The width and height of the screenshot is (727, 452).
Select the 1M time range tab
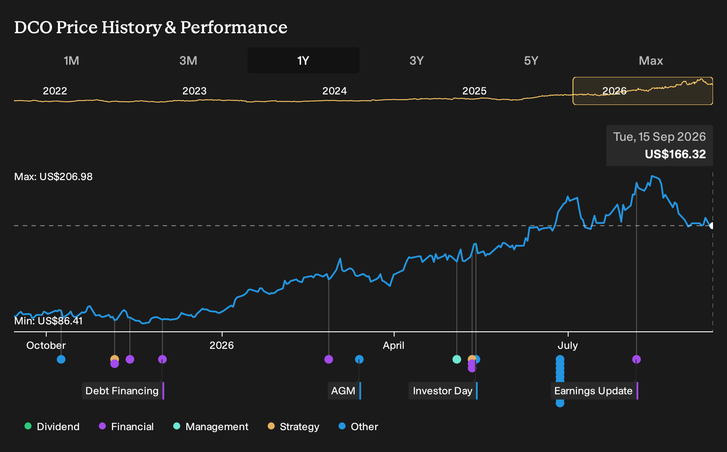tap(71, 60)
